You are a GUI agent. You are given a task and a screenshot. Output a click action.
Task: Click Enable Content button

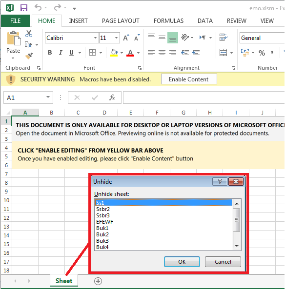coord(189,79)
